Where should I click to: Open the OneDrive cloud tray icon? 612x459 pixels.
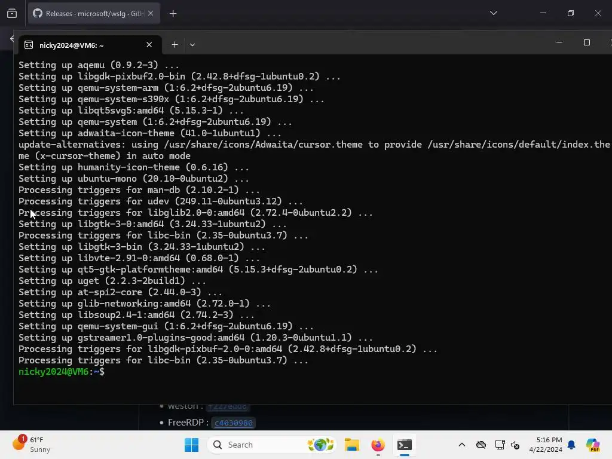click(481, 445)
